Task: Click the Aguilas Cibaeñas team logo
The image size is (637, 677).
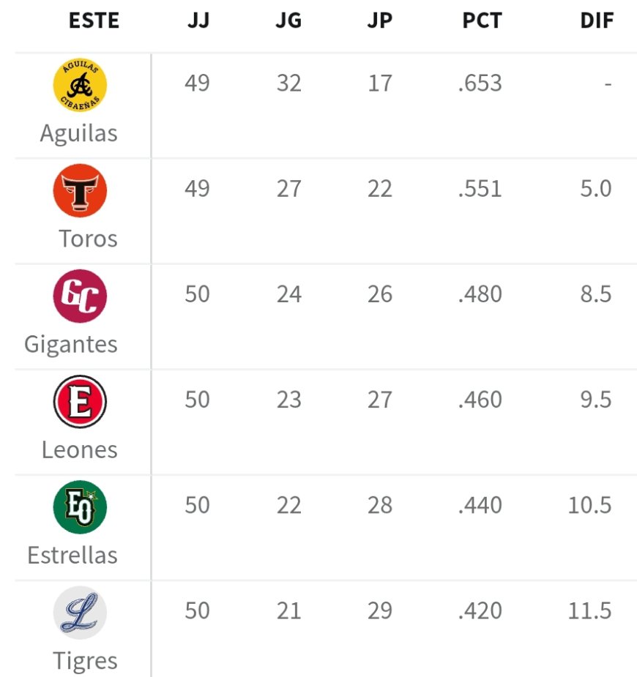Action: tap(80, 86)
